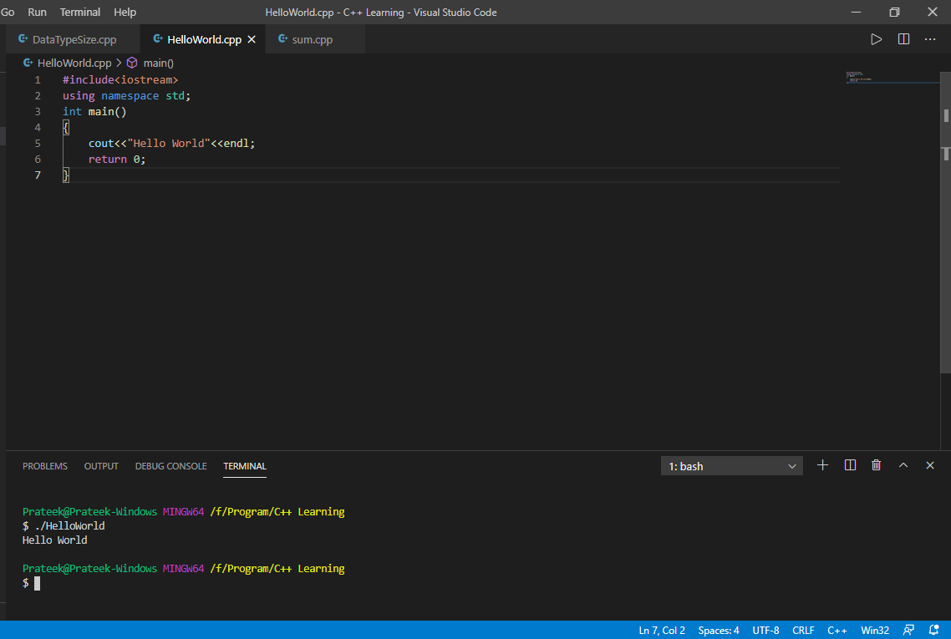Close the terminal panel

(930, 465)
